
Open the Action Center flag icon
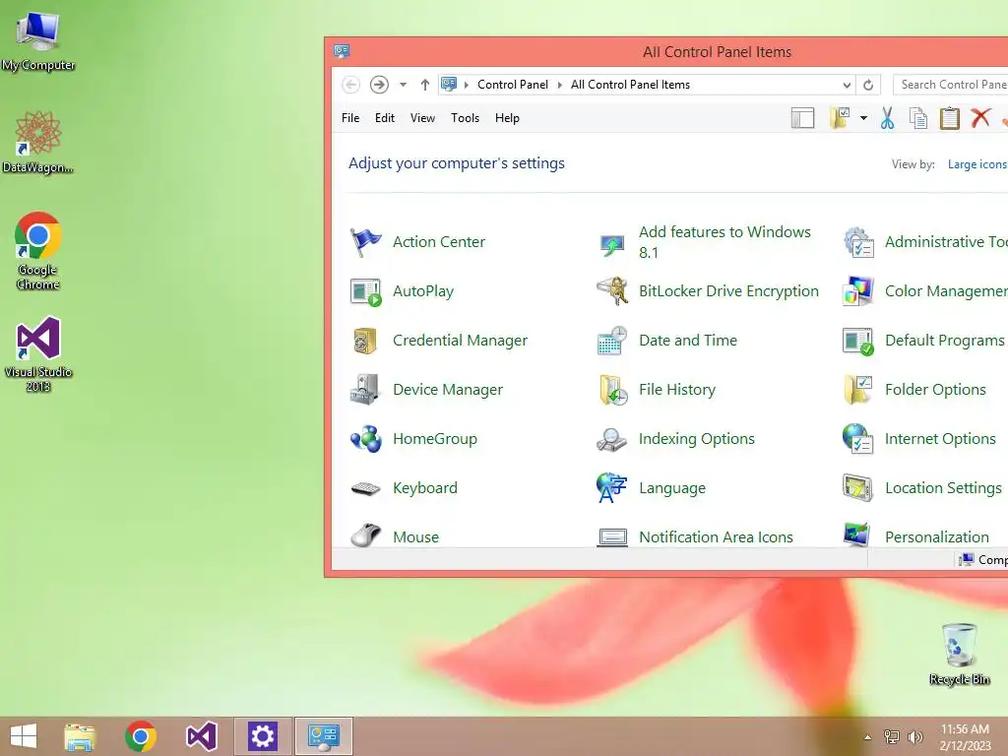[x=366, y=242]
